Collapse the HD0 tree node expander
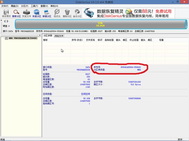 tap(6, 38)
